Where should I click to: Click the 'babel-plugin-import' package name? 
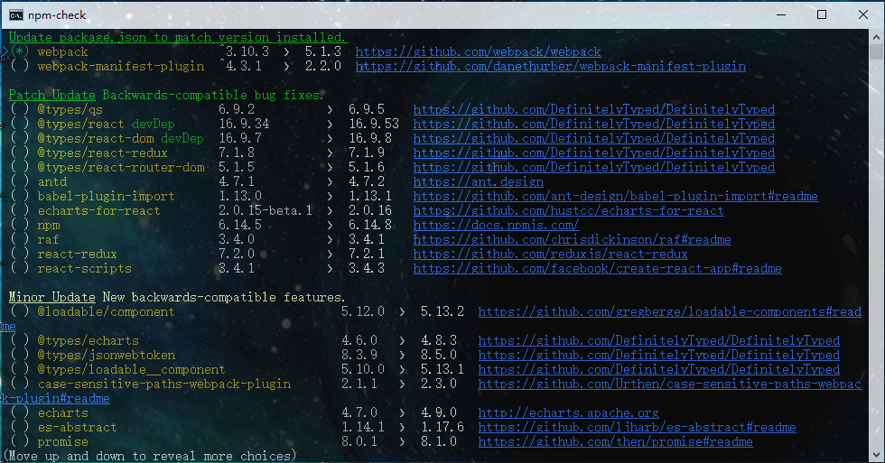107,196
